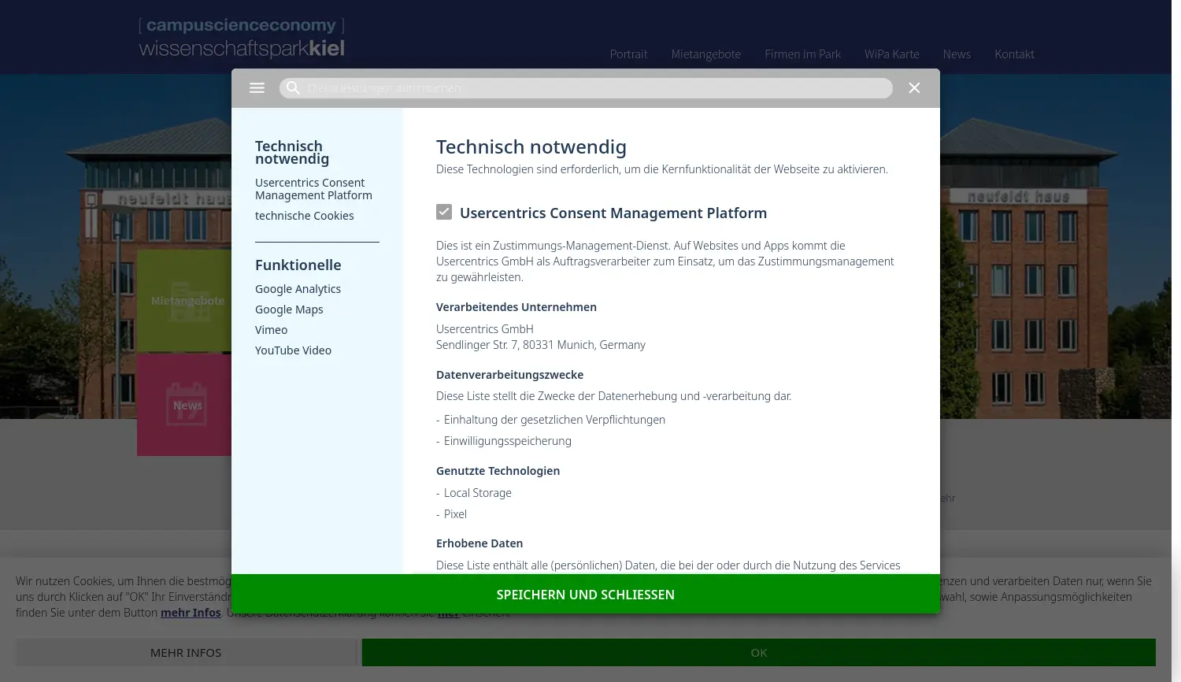This screenshot has height=682, width=1181.
Task: Switch to Firmen im Park
Action: click(x=802, y=54)
